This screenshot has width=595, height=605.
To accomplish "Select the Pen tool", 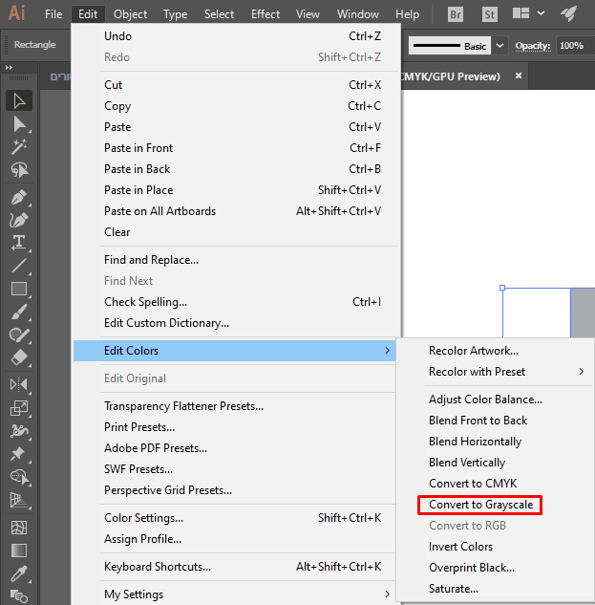I will (x=19, y=198).
